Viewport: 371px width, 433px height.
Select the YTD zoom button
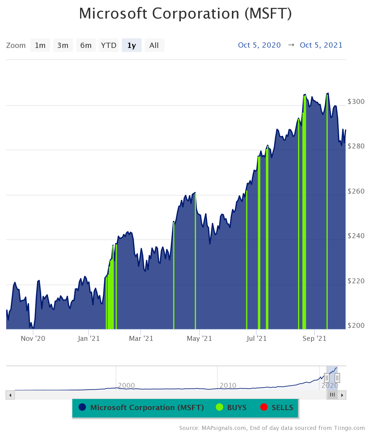coord(109,45)
